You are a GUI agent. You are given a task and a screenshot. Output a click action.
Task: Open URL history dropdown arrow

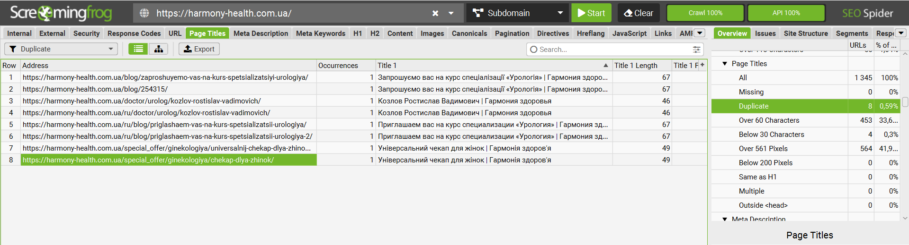tap(451, 13)
